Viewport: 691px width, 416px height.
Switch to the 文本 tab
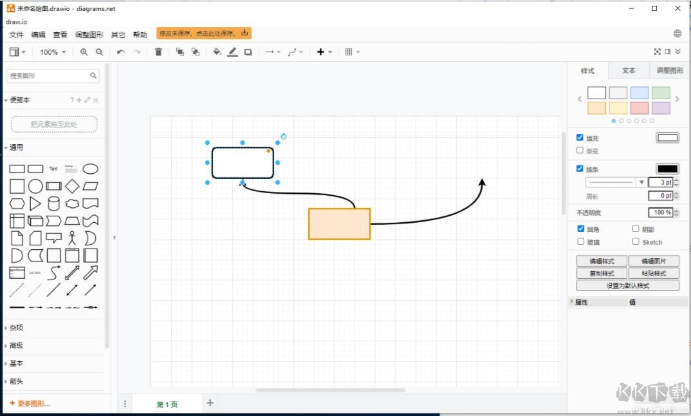pyautogui.click(x=629, y=71)
